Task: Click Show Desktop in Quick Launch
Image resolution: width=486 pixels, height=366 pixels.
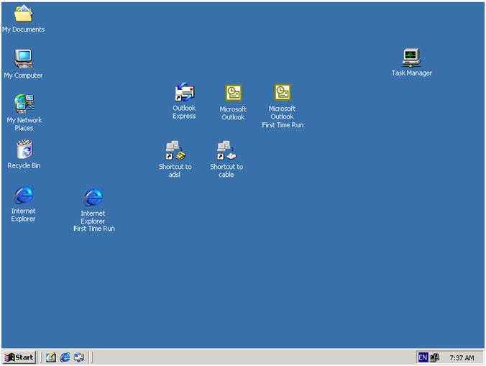Action: [x=51, y=357]
